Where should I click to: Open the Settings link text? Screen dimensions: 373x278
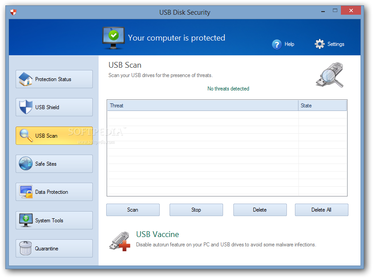click(x=336, y=44)
